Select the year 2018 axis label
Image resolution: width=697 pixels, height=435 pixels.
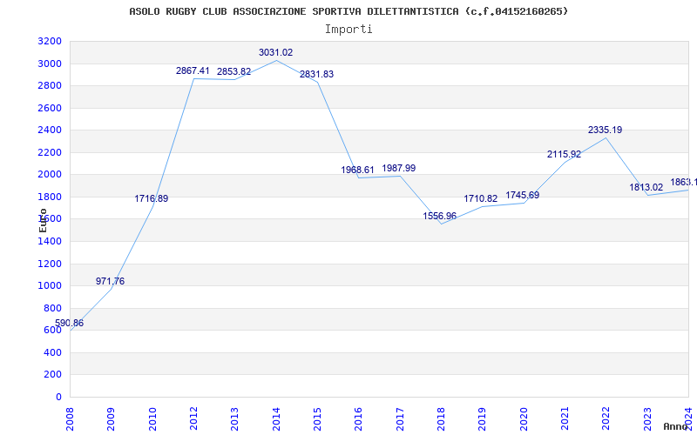(442, 419)
